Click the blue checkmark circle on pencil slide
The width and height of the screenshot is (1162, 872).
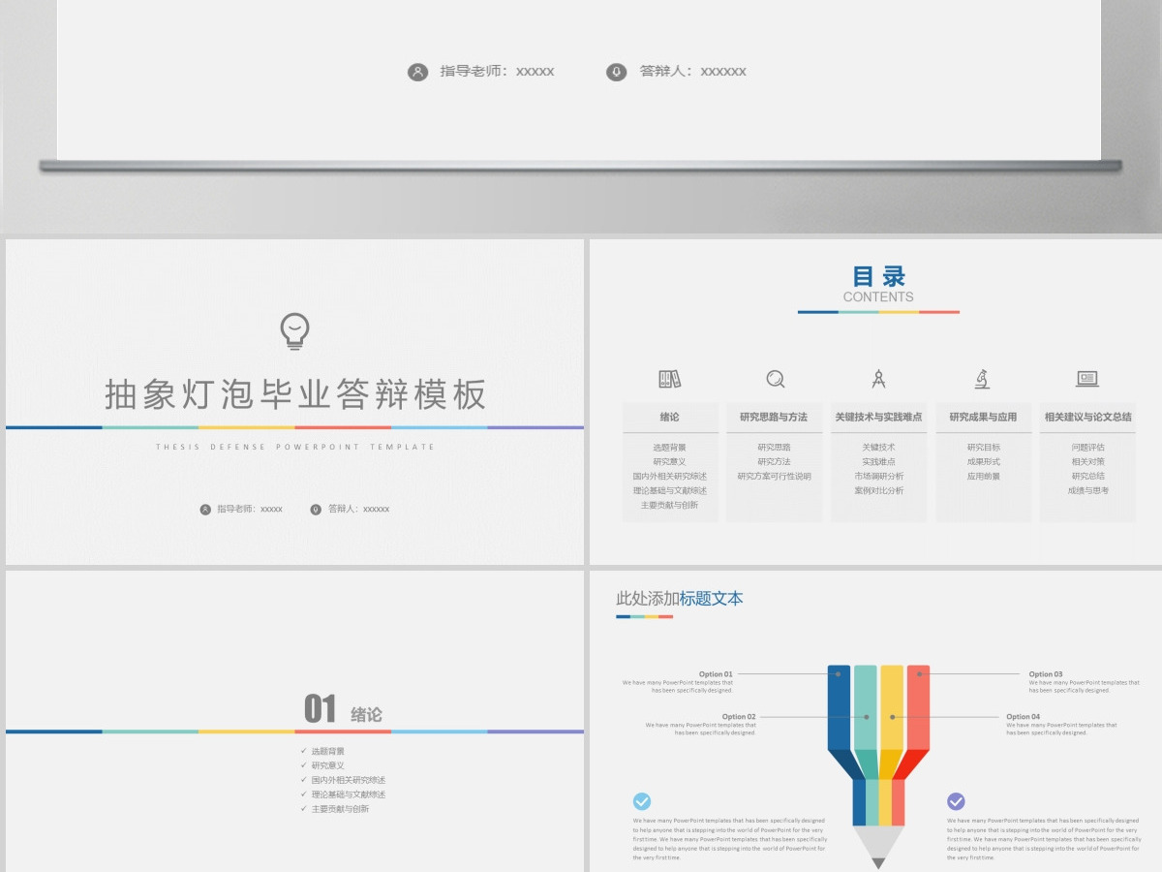click(642, 801)
